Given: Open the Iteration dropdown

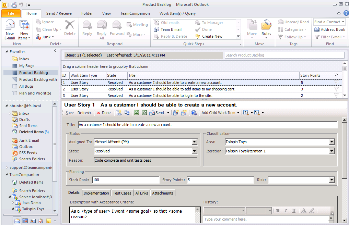Looking at the screenshot, I should 332,151.
